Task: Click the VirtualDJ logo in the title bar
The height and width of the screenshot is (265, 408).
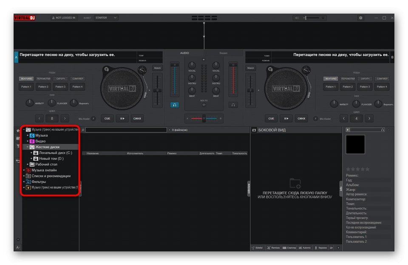Action: coord(25,18)
